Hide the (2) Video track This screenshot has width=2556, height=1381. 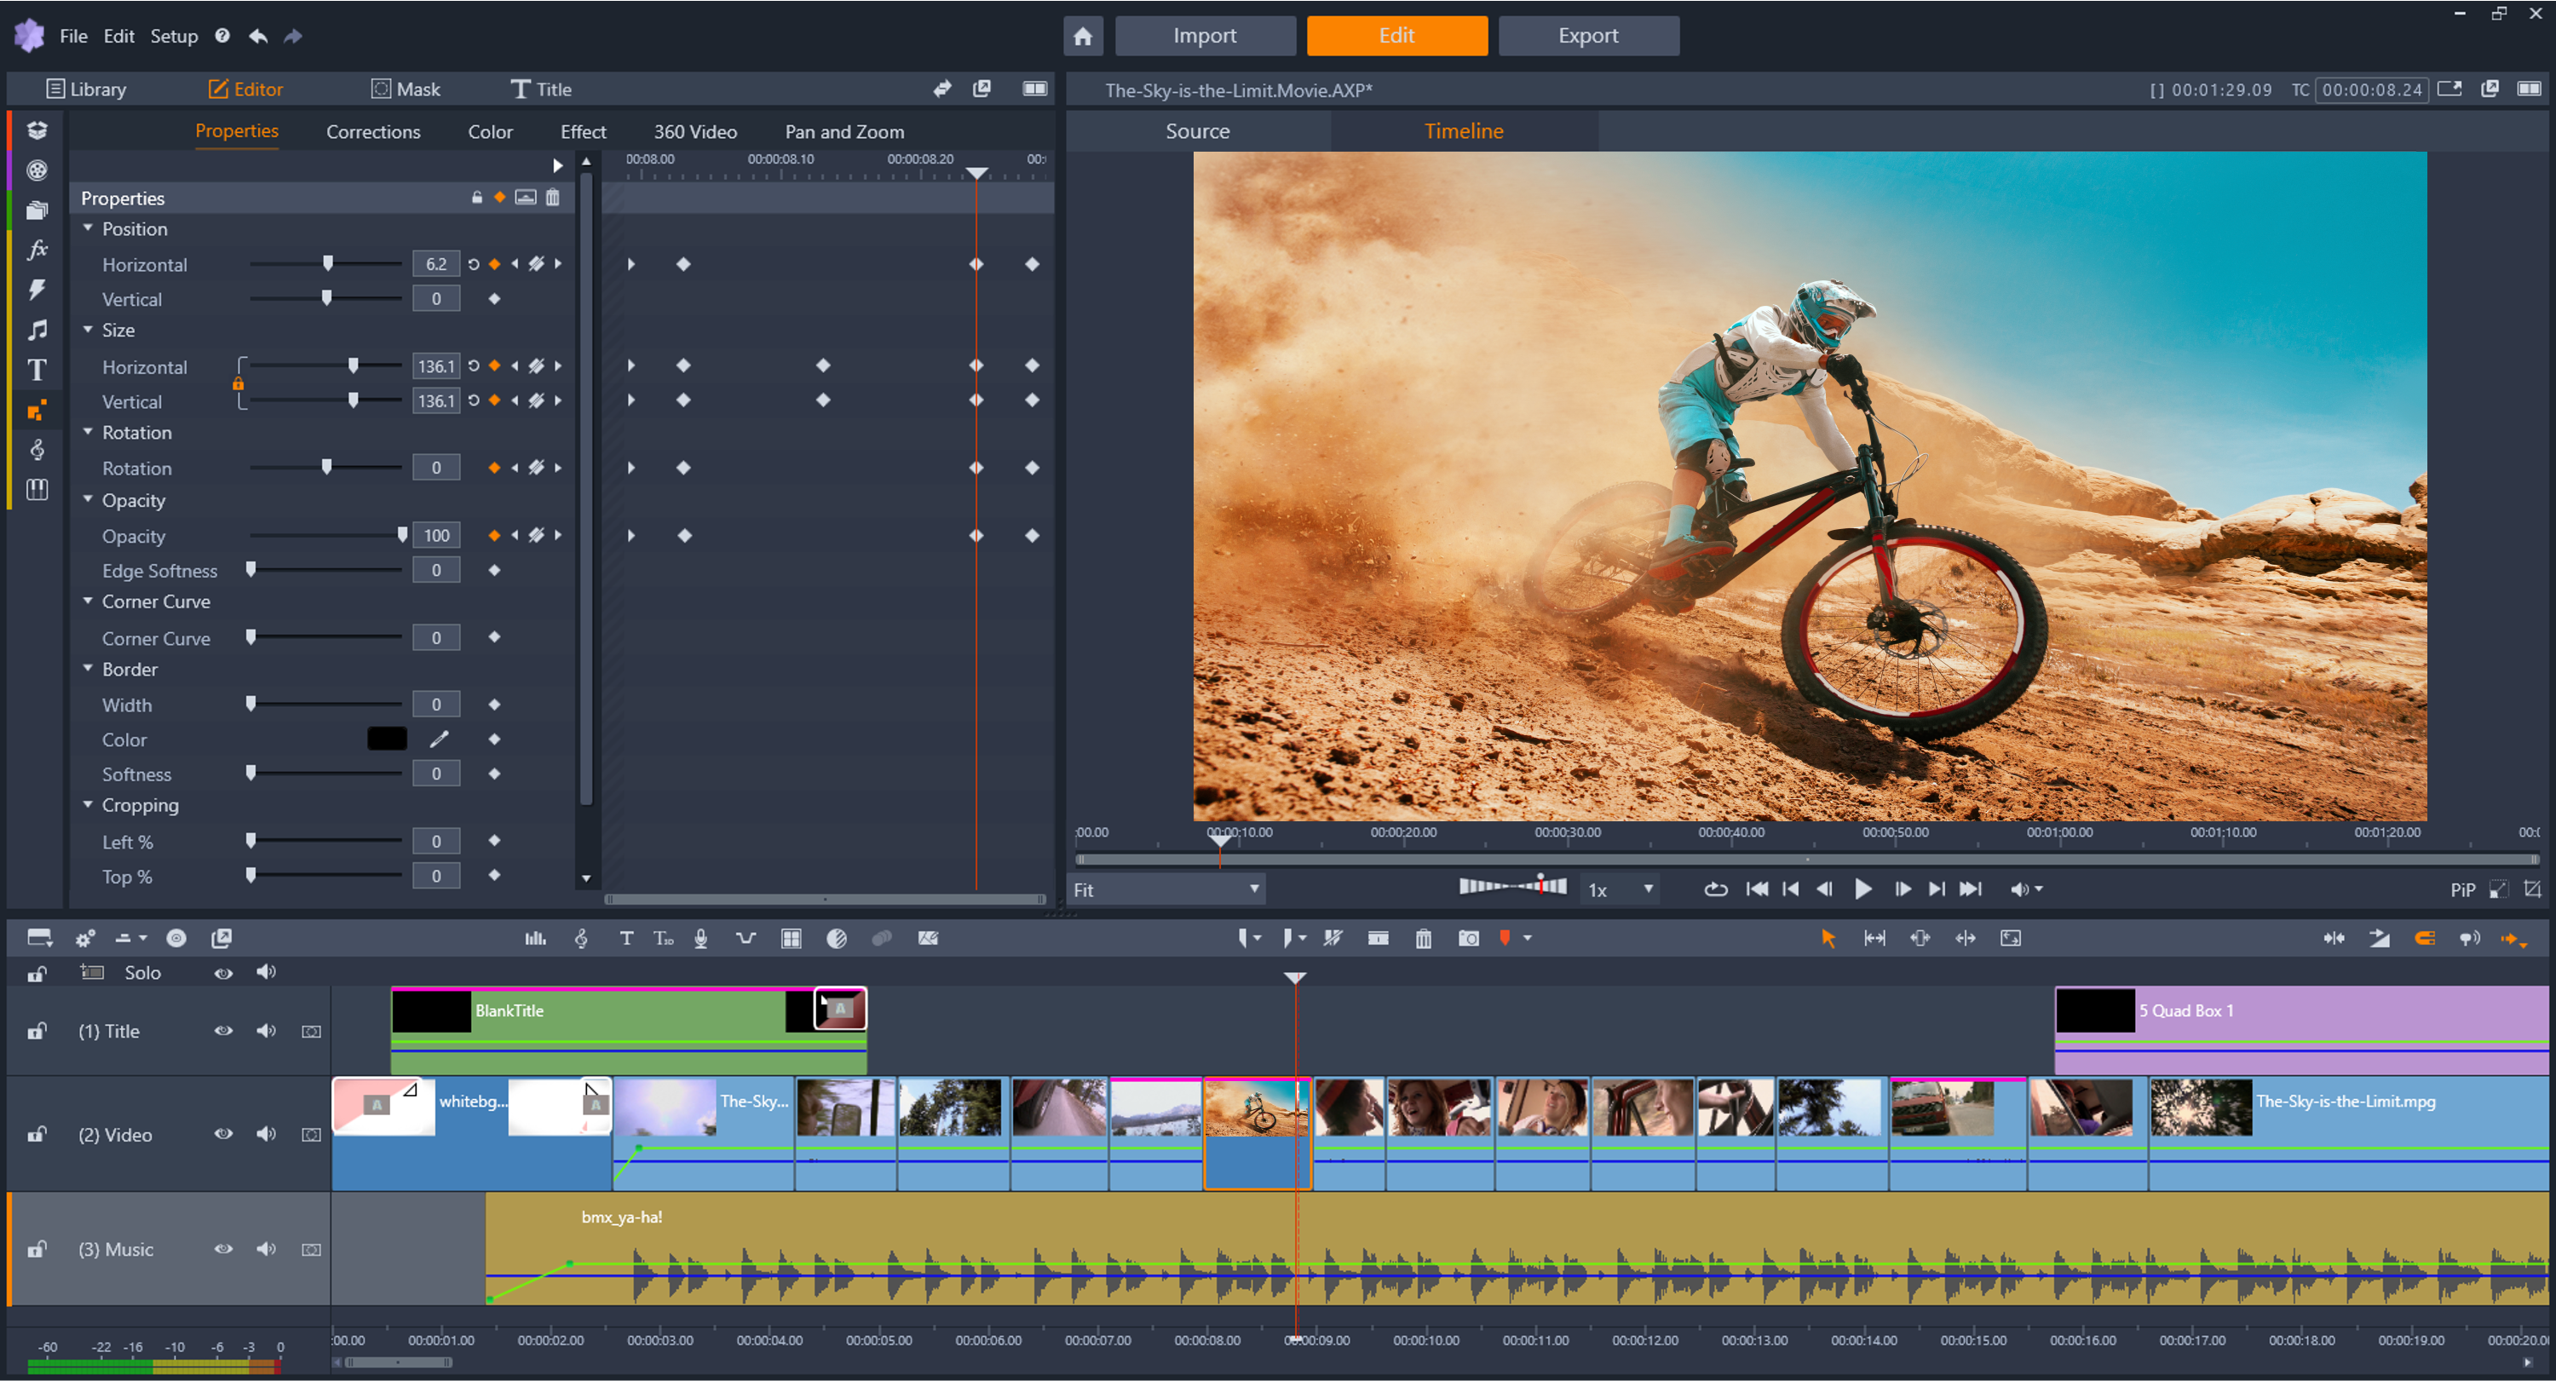tap(223, 1134)
